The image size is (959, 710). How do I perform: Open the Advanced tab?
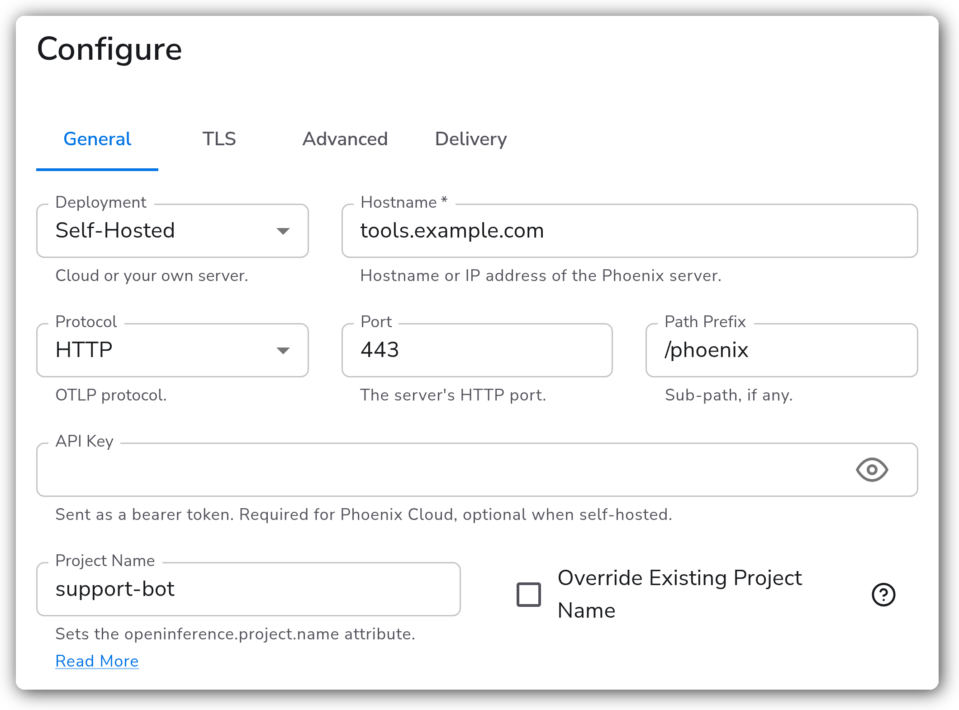tap(345, 139)
